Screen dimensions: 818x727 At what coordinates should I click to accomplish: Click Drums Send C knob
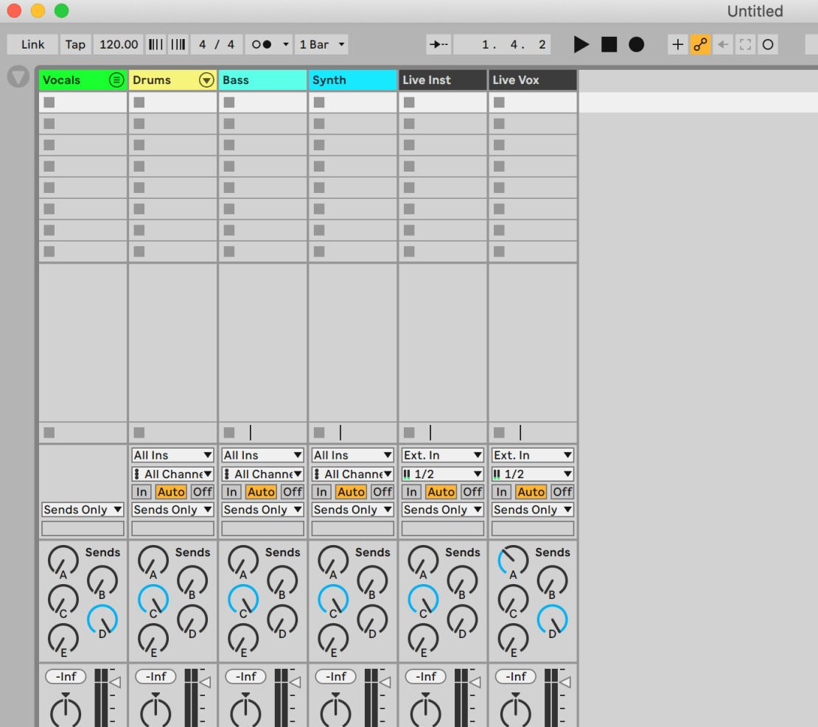tap(153, 601)
